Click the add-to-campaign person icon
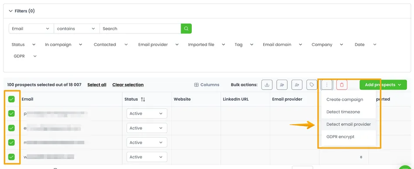 tap(282, 85)
